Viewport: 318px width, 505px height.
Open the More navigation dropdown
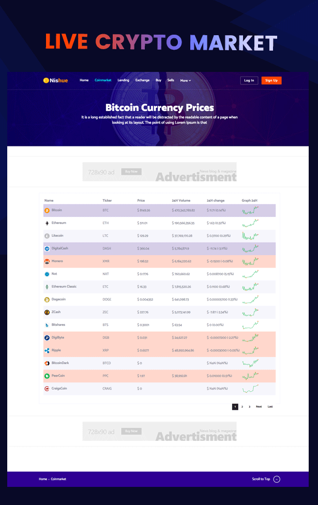point(185,80)
